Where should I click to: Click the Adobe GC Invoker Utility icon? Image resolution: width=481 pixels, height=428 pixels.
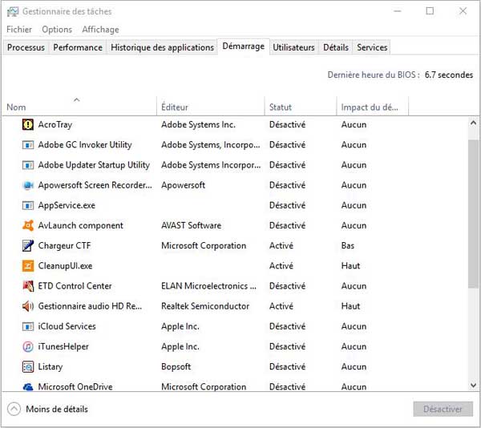[x=28, y=145]
